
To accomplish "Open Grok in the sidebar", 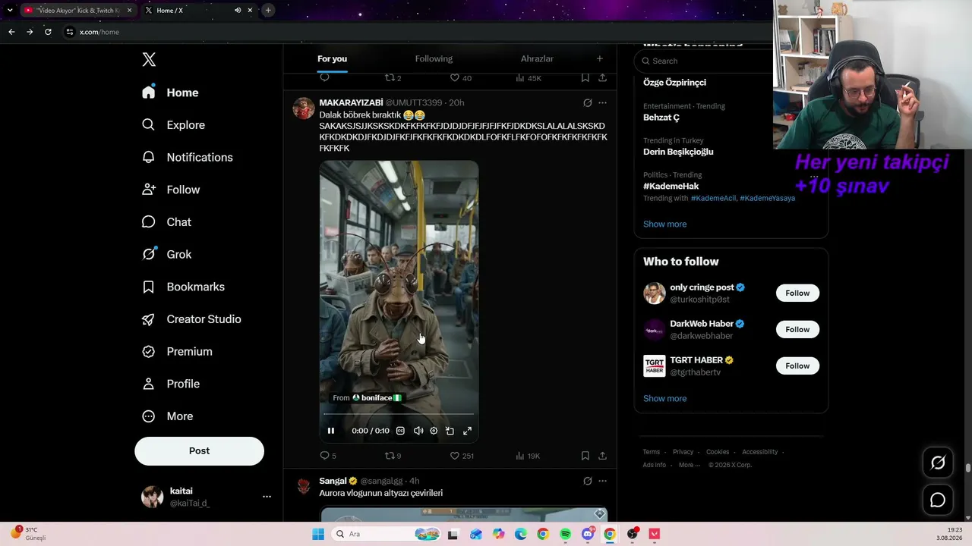I will point(166,255).
